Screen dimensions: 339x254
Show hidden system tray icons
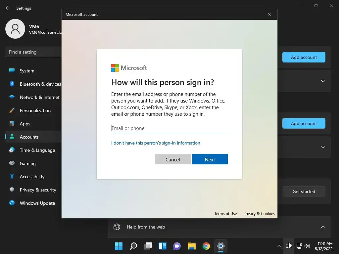[279, 246]
